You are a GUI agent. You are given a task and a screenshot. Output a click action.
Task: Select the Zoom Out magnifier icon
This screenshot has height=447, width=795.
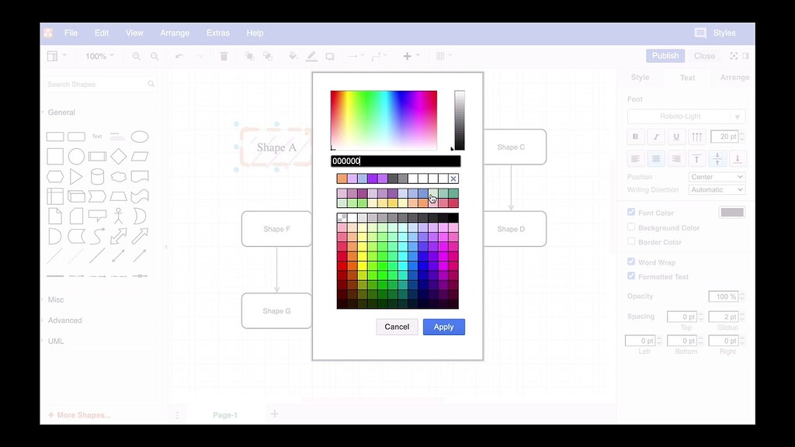tap(155, 56)
